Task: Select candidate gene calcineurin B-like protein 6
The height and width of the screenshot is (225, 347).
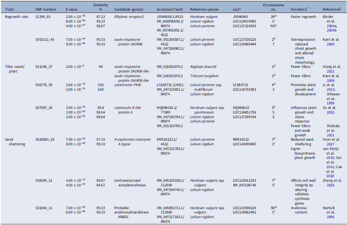Action: 128,110
